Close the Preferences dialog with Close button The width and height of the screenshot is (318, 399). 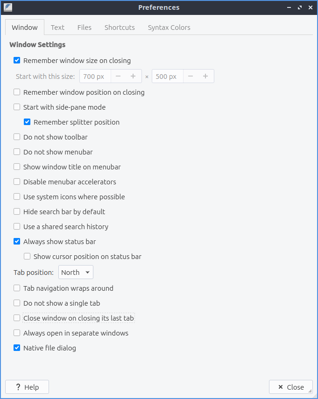290,387
